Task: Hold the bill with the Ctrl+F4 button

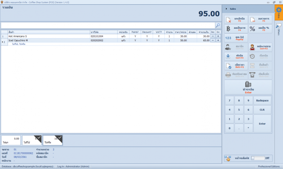Action: coord(236,56)
